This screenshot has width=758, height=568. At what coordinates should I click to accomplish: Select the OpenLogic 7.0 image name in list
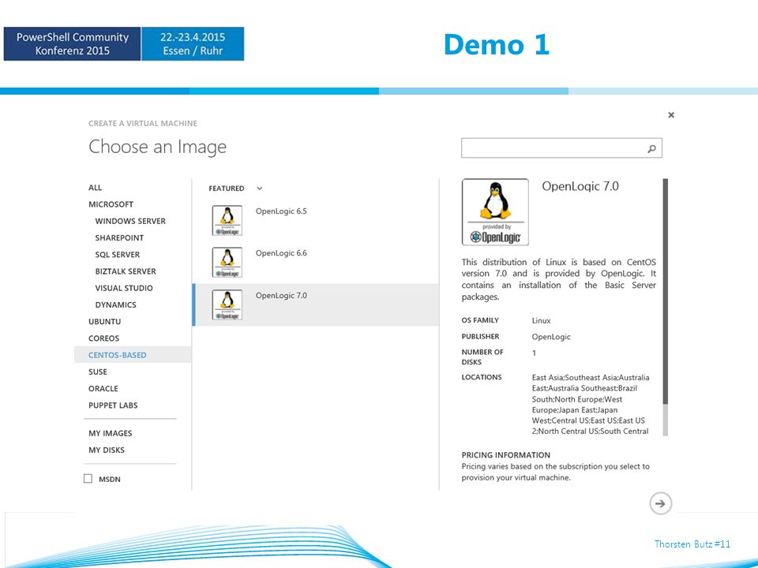(281, 296)
